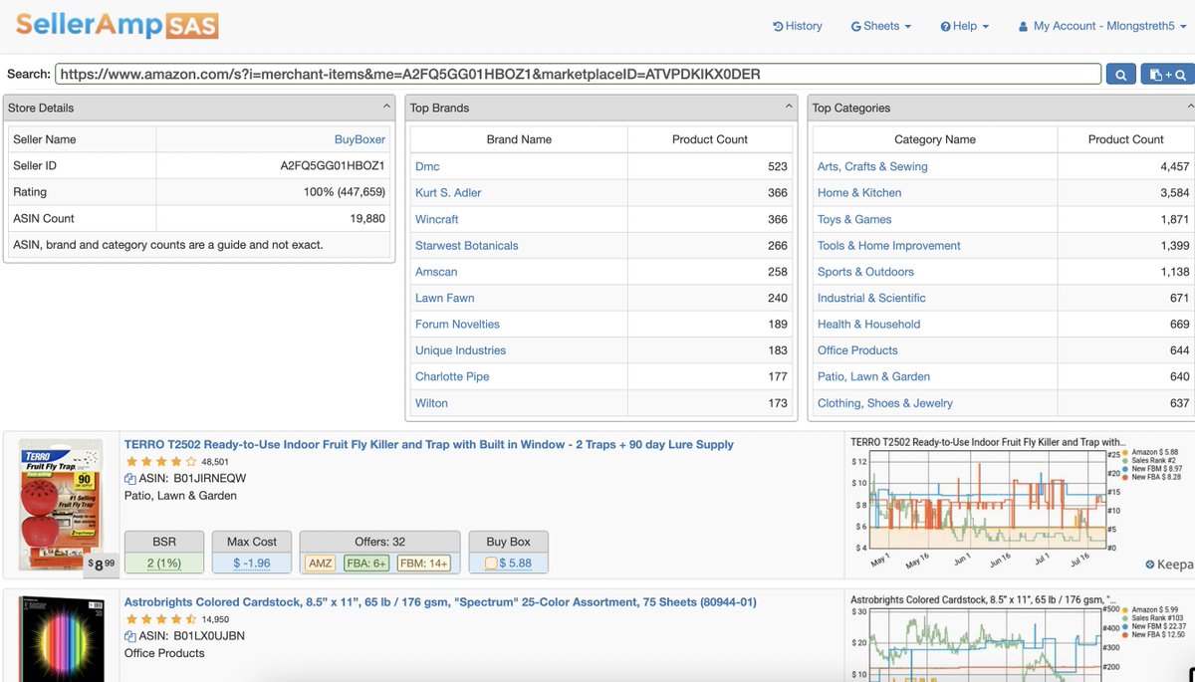Collapse the Top Brands panel

788,107
